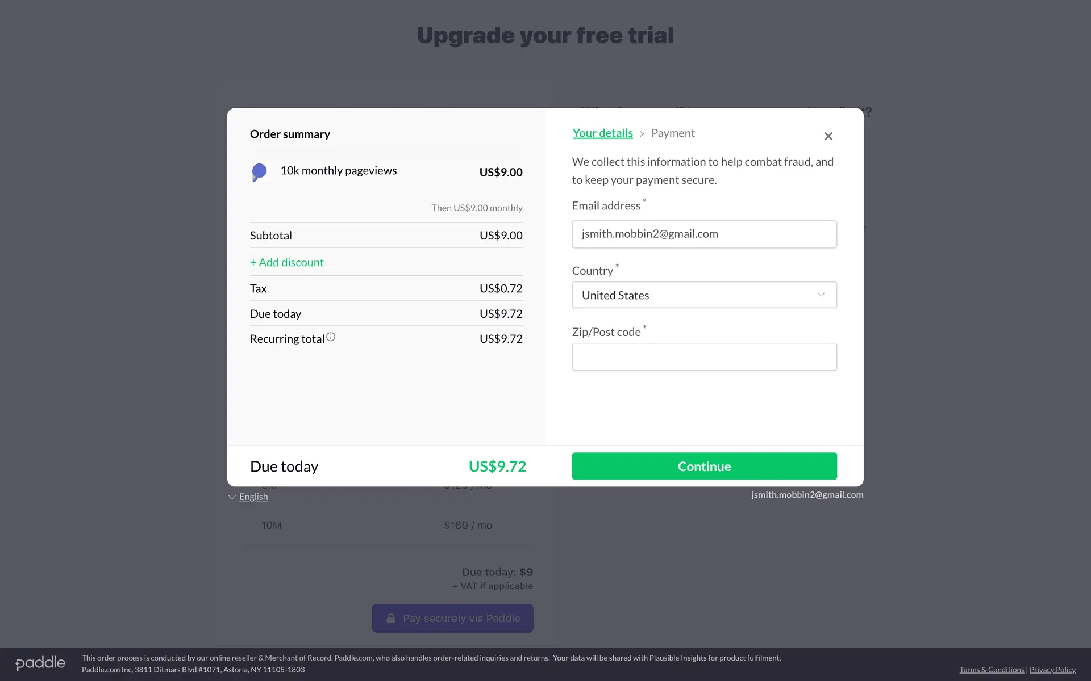Click the Add discount link

pyautogui.click(x=287, y=262)
